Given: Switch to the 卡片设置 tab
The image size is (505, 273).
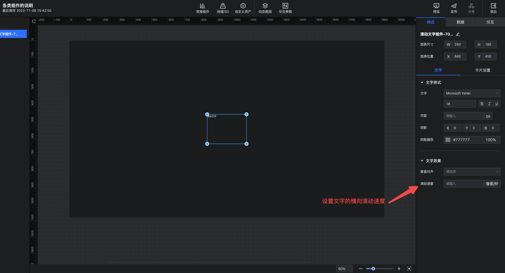Looking at the screenshot, I should coord(482,70).
